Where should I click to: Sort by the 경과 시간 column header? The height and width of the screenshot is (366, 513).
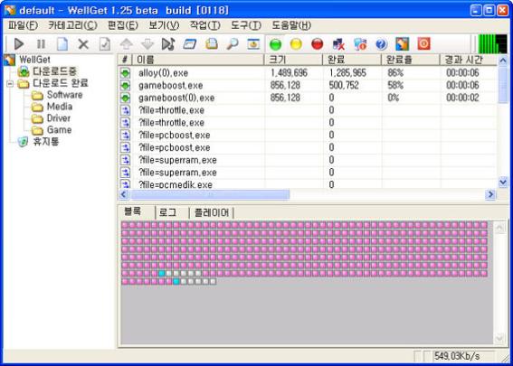(x=469, y=60)
